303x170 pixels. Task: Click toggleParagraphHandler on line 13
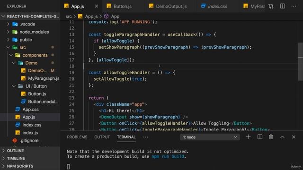pos(132,34)
